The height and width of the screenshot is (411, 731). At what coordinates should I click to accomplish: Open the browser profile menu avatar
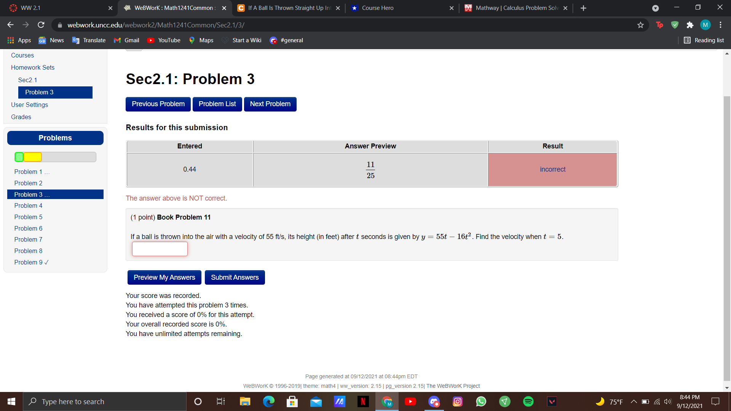click(x=705, y=24)
